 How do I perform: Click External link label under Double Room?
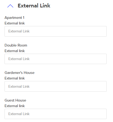(x=15, y=51)
